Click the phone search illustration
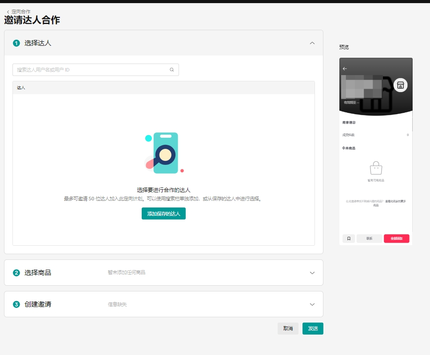430x355 pixels. tap(164, 153)
